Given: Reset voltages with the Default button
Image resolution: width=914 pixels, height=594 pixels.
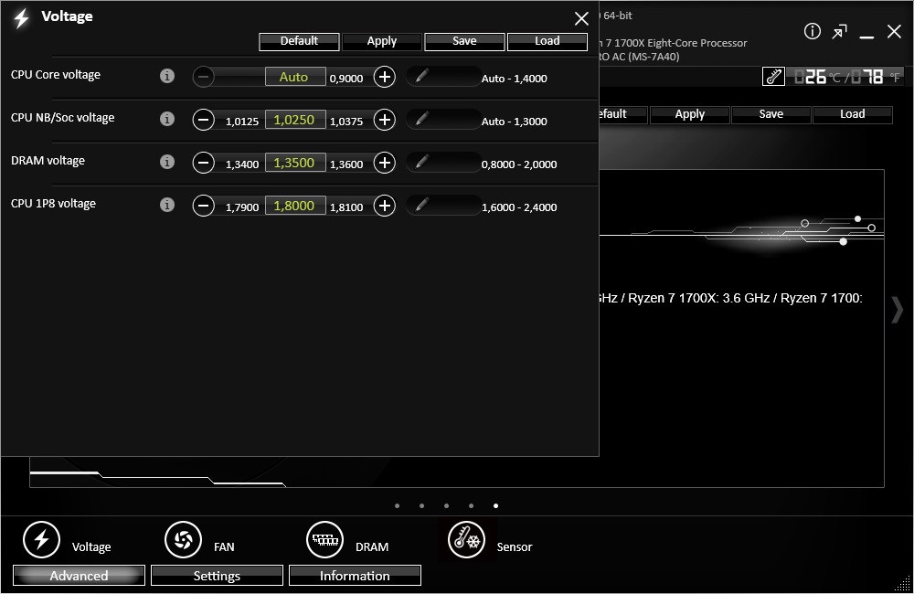Looking at the screenshot, I should 299,41.
